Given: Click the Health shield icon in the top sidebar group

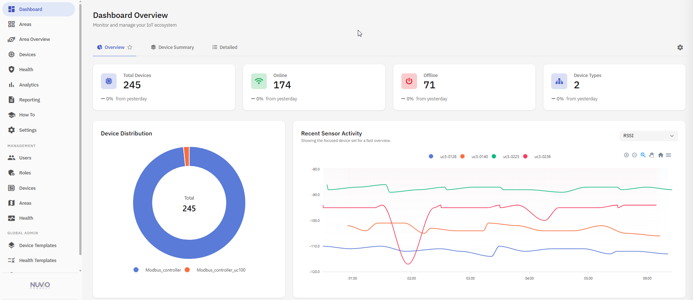Looking at the screenshot, I should (x=11, y=69).
